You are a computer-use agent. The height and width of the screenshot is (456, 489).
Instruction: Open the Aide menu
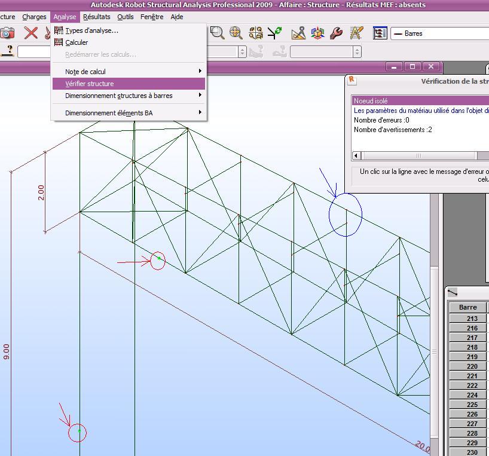177,17
